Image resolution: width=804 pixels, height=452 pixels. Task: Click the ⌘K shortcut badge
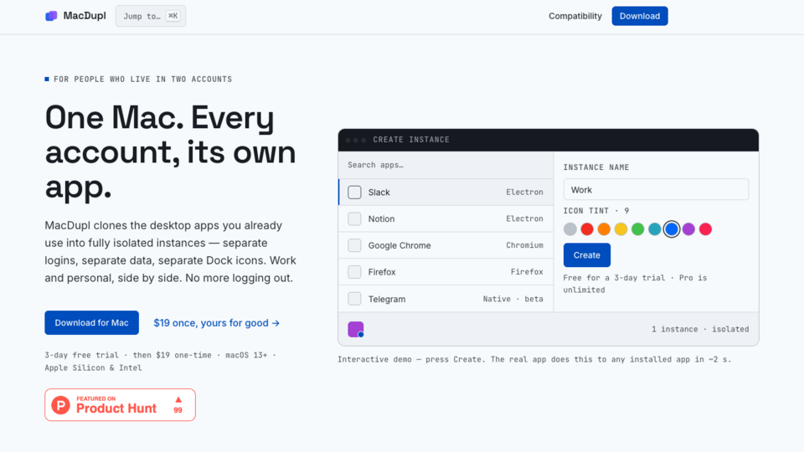[x=173, y=16]
